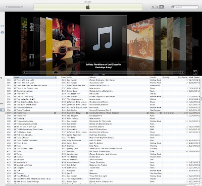The image size is (202, 186).
Task: Select artist cell Jane's Addiction
Action: pos(74,135)
